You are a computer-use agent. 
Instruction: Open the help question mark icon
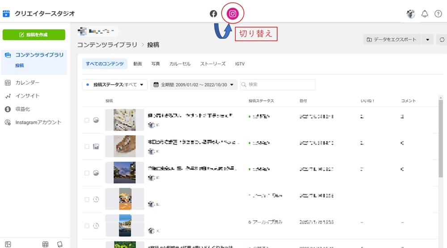pos(438,14)
